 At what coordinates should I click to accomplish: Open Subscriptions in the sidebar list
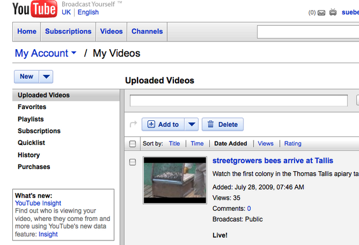coord(39,131)
